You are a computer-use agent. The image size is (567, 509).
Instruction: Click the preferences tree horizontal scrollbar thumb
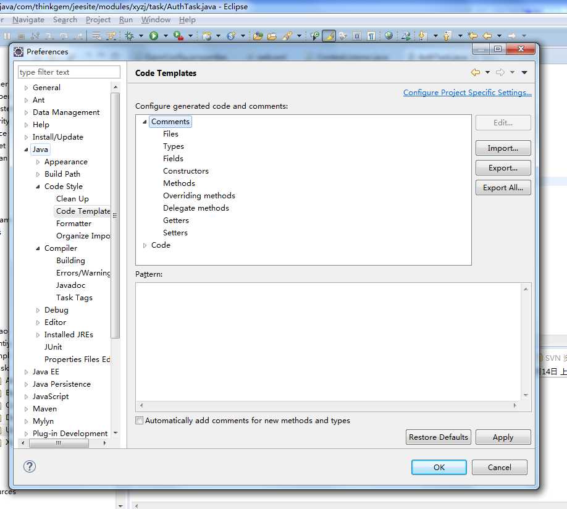59,443
